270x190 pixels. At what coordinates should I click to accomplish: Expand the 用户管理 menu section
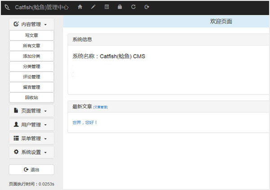(31, 125)
